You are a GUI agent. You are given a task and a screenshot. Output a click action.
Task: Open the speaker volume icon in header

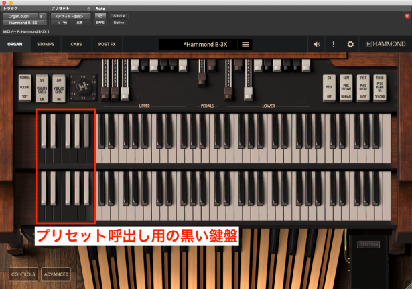pos(317,44)
